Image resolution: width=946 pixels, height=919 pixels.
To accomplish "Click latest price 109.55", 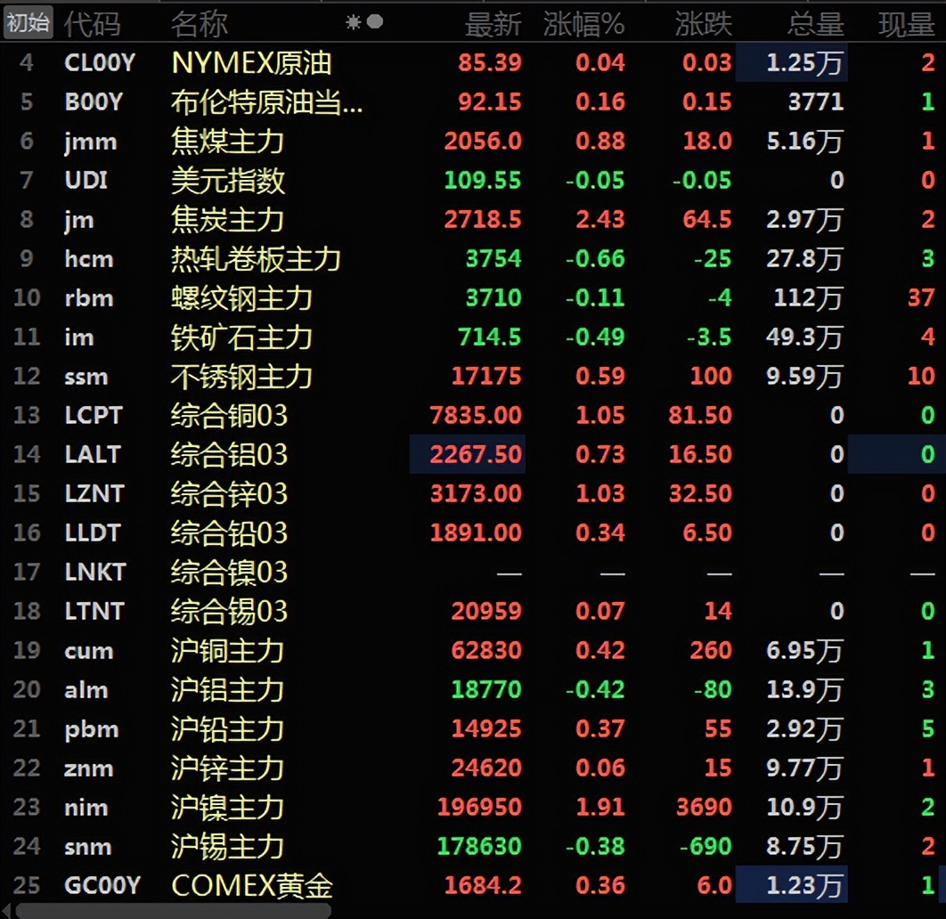I will tap(483, 180).
